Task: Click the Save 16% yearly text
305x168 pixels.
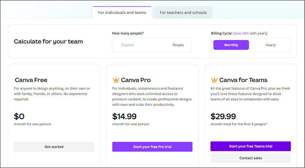Action: tap(241, 33)
